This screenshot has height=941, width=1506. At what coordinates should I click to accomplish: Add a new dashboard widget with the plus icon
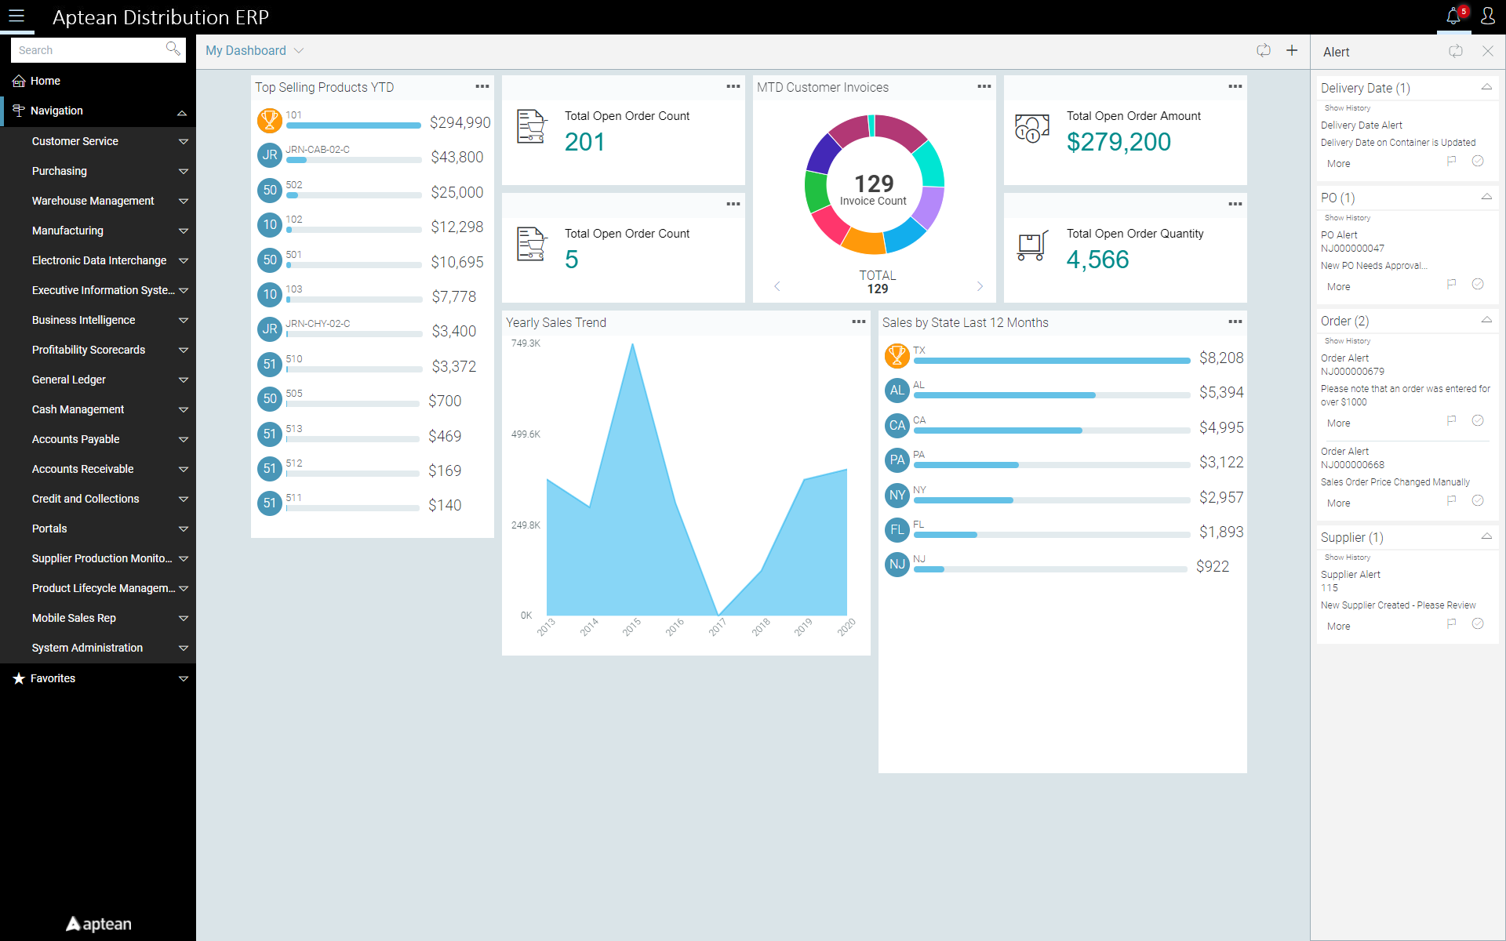(1292, 50)
